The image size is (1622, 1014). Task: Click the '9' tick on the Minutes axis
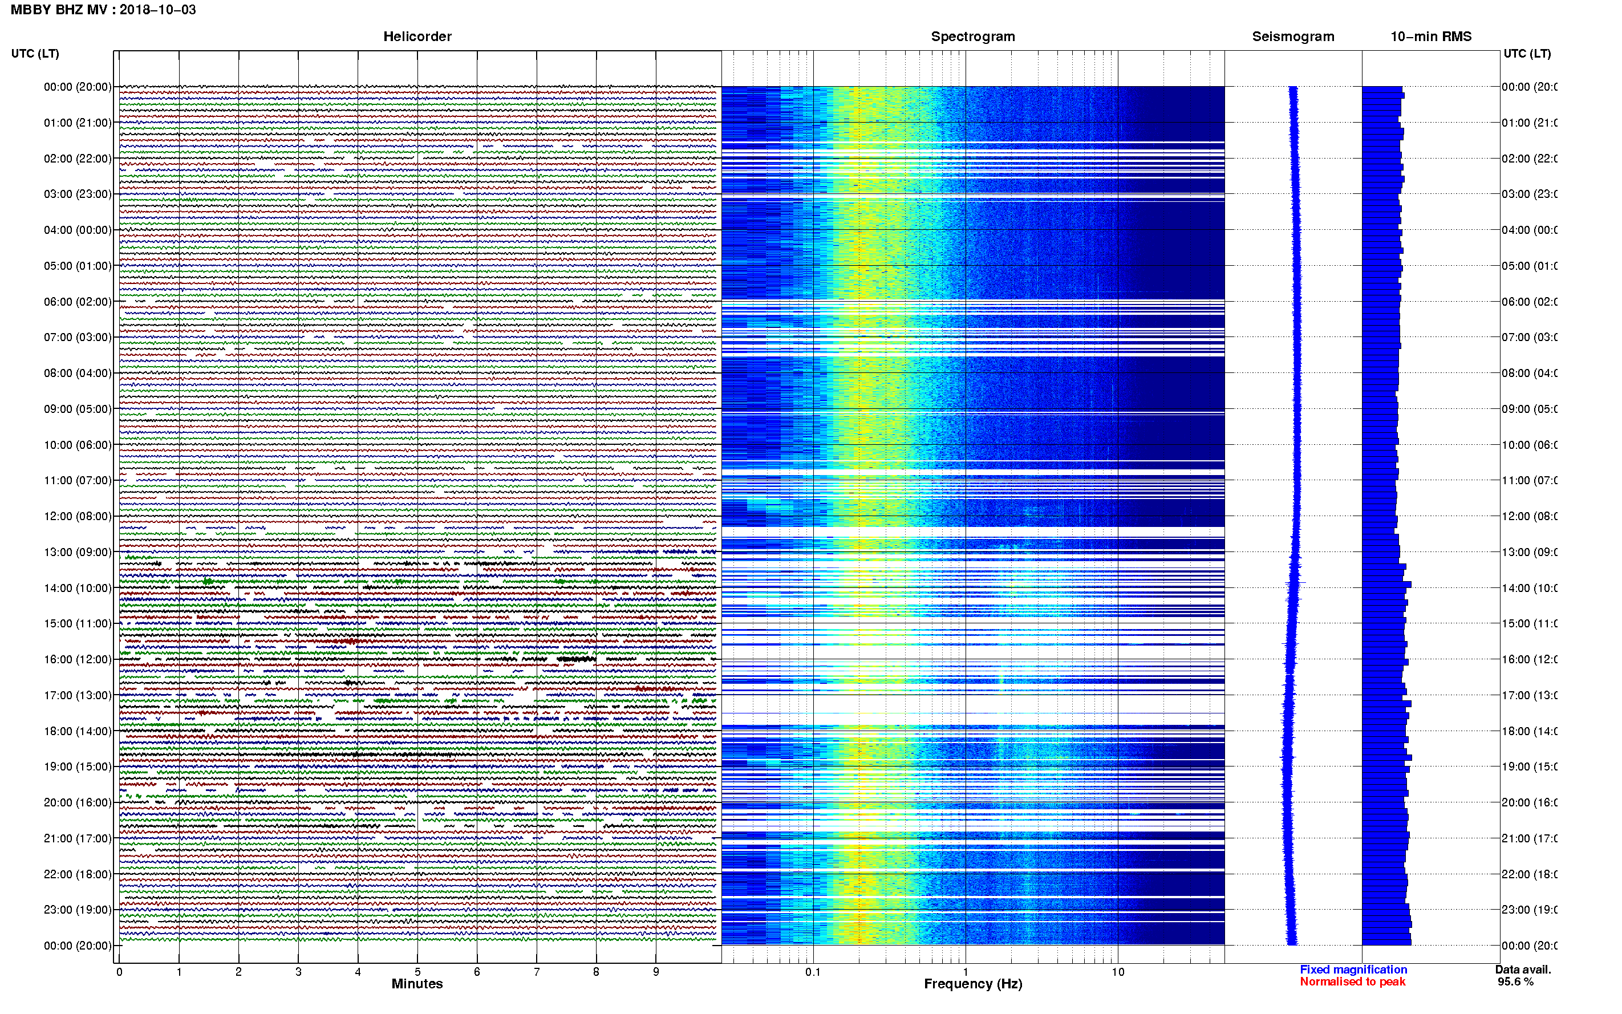(656, 972)
